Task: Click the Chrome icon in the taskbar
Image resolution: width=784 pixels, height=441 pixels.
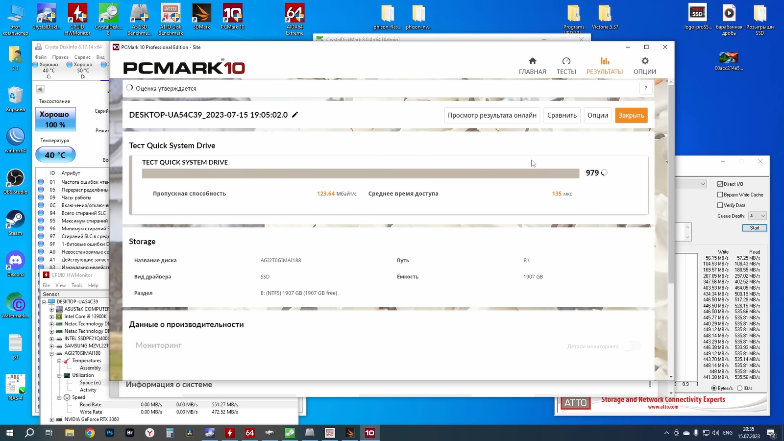Action: click(x=90, y=433)
